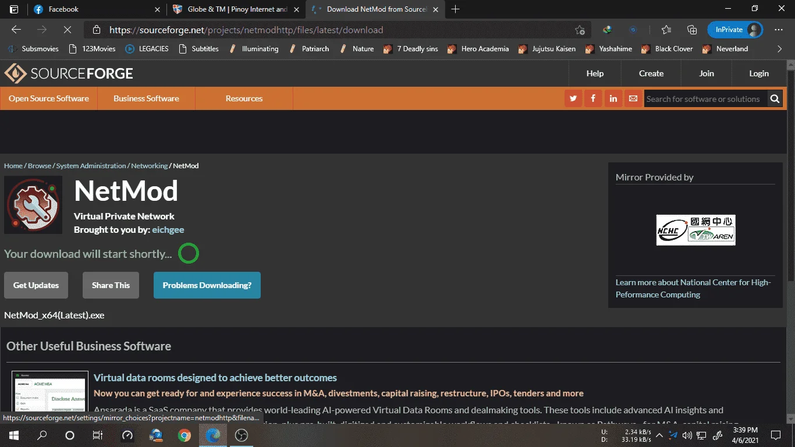Open the notification center
Viewport: 795px width, 447px height.
(x=776, y=435)
